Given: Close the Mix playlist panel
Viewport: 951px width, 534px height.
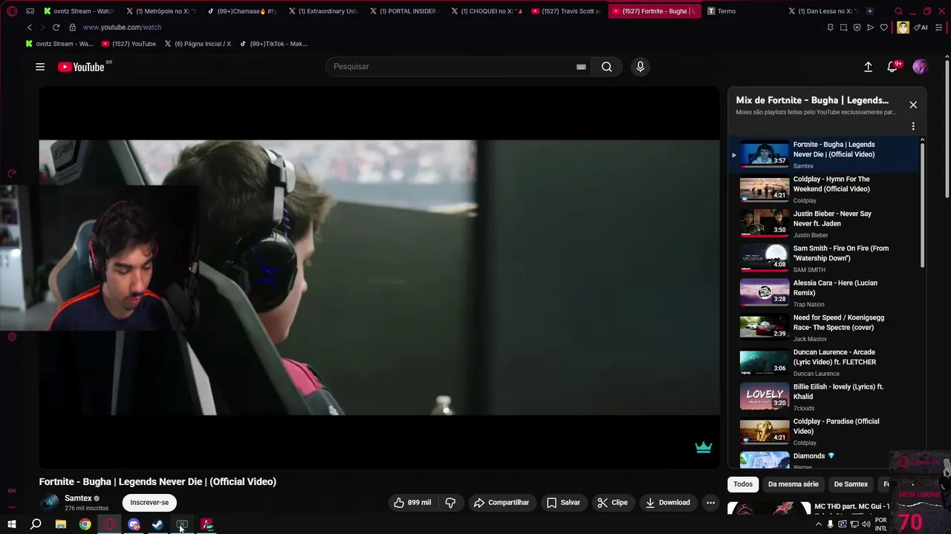Looking at the screenshot, I should [x=913, y=105].
